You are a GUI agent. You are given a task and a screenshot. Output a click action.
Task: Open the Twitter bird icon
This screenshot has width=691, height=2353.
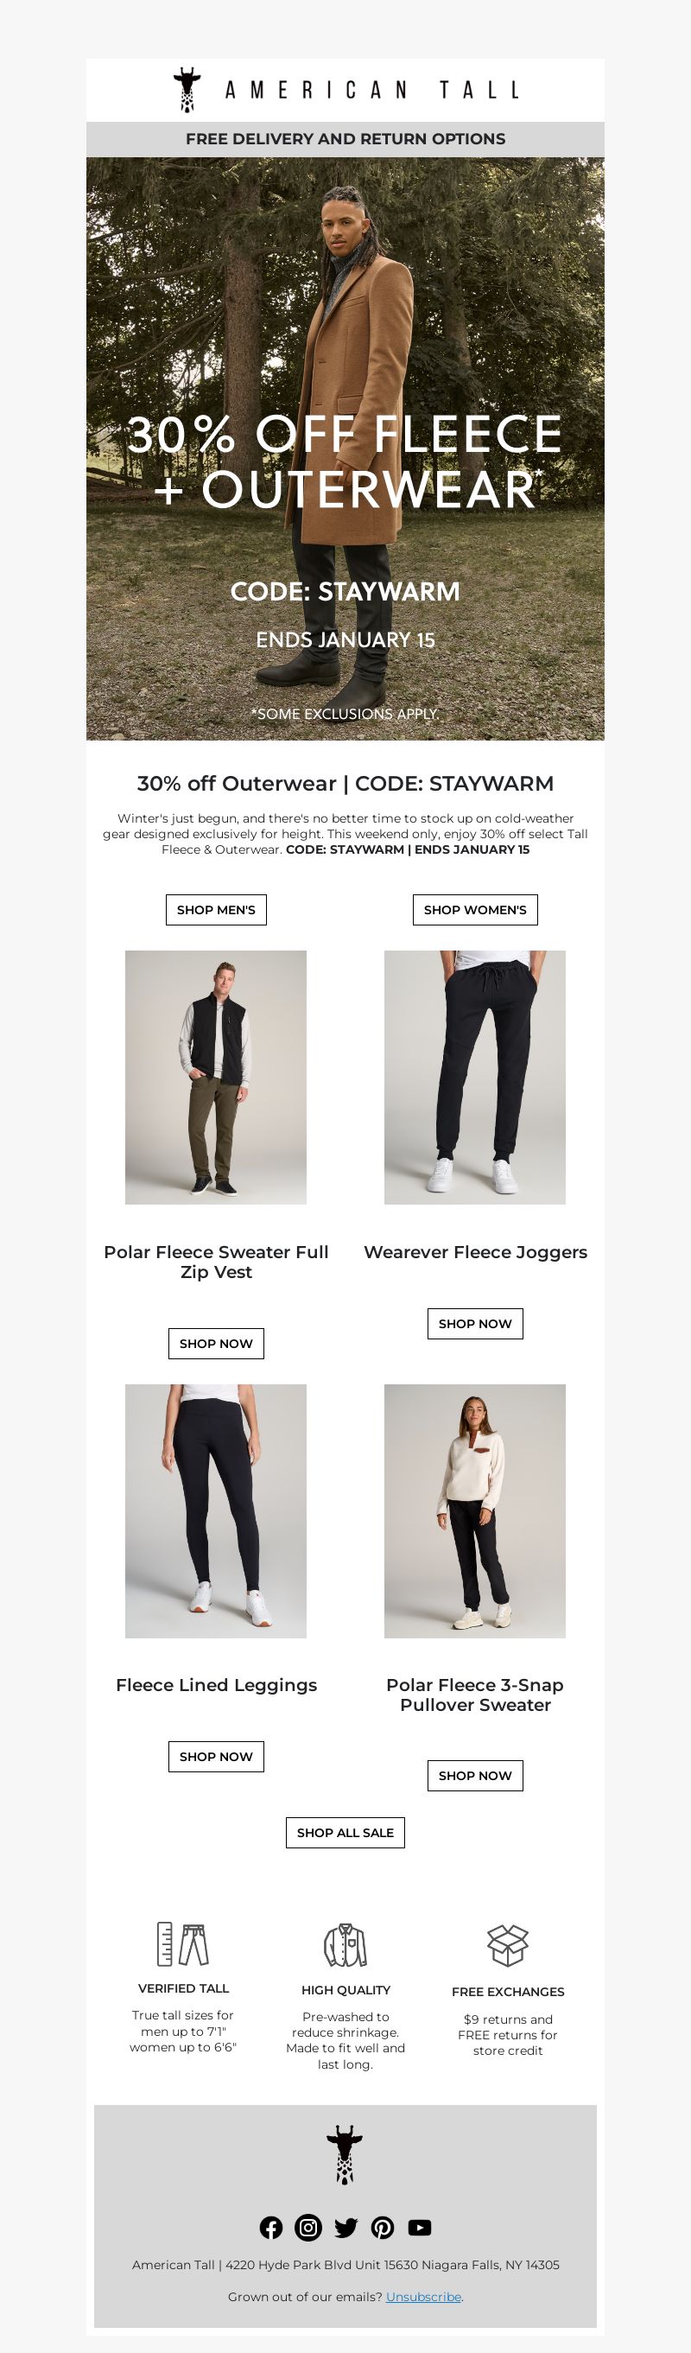(x=346, y=2227)
